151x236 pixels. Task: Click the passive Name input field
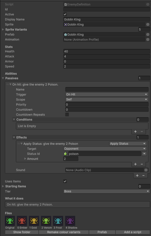107,89
